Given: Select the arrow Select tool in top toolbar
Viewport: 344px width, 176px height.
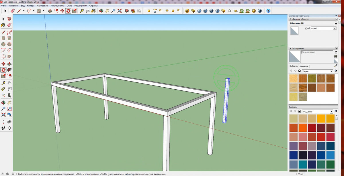Looking at the screenshot, I should click(5, 11).
